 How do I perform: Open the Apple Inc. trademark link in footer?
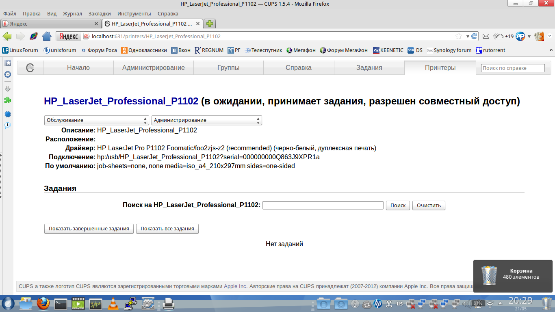pos(236,286)
